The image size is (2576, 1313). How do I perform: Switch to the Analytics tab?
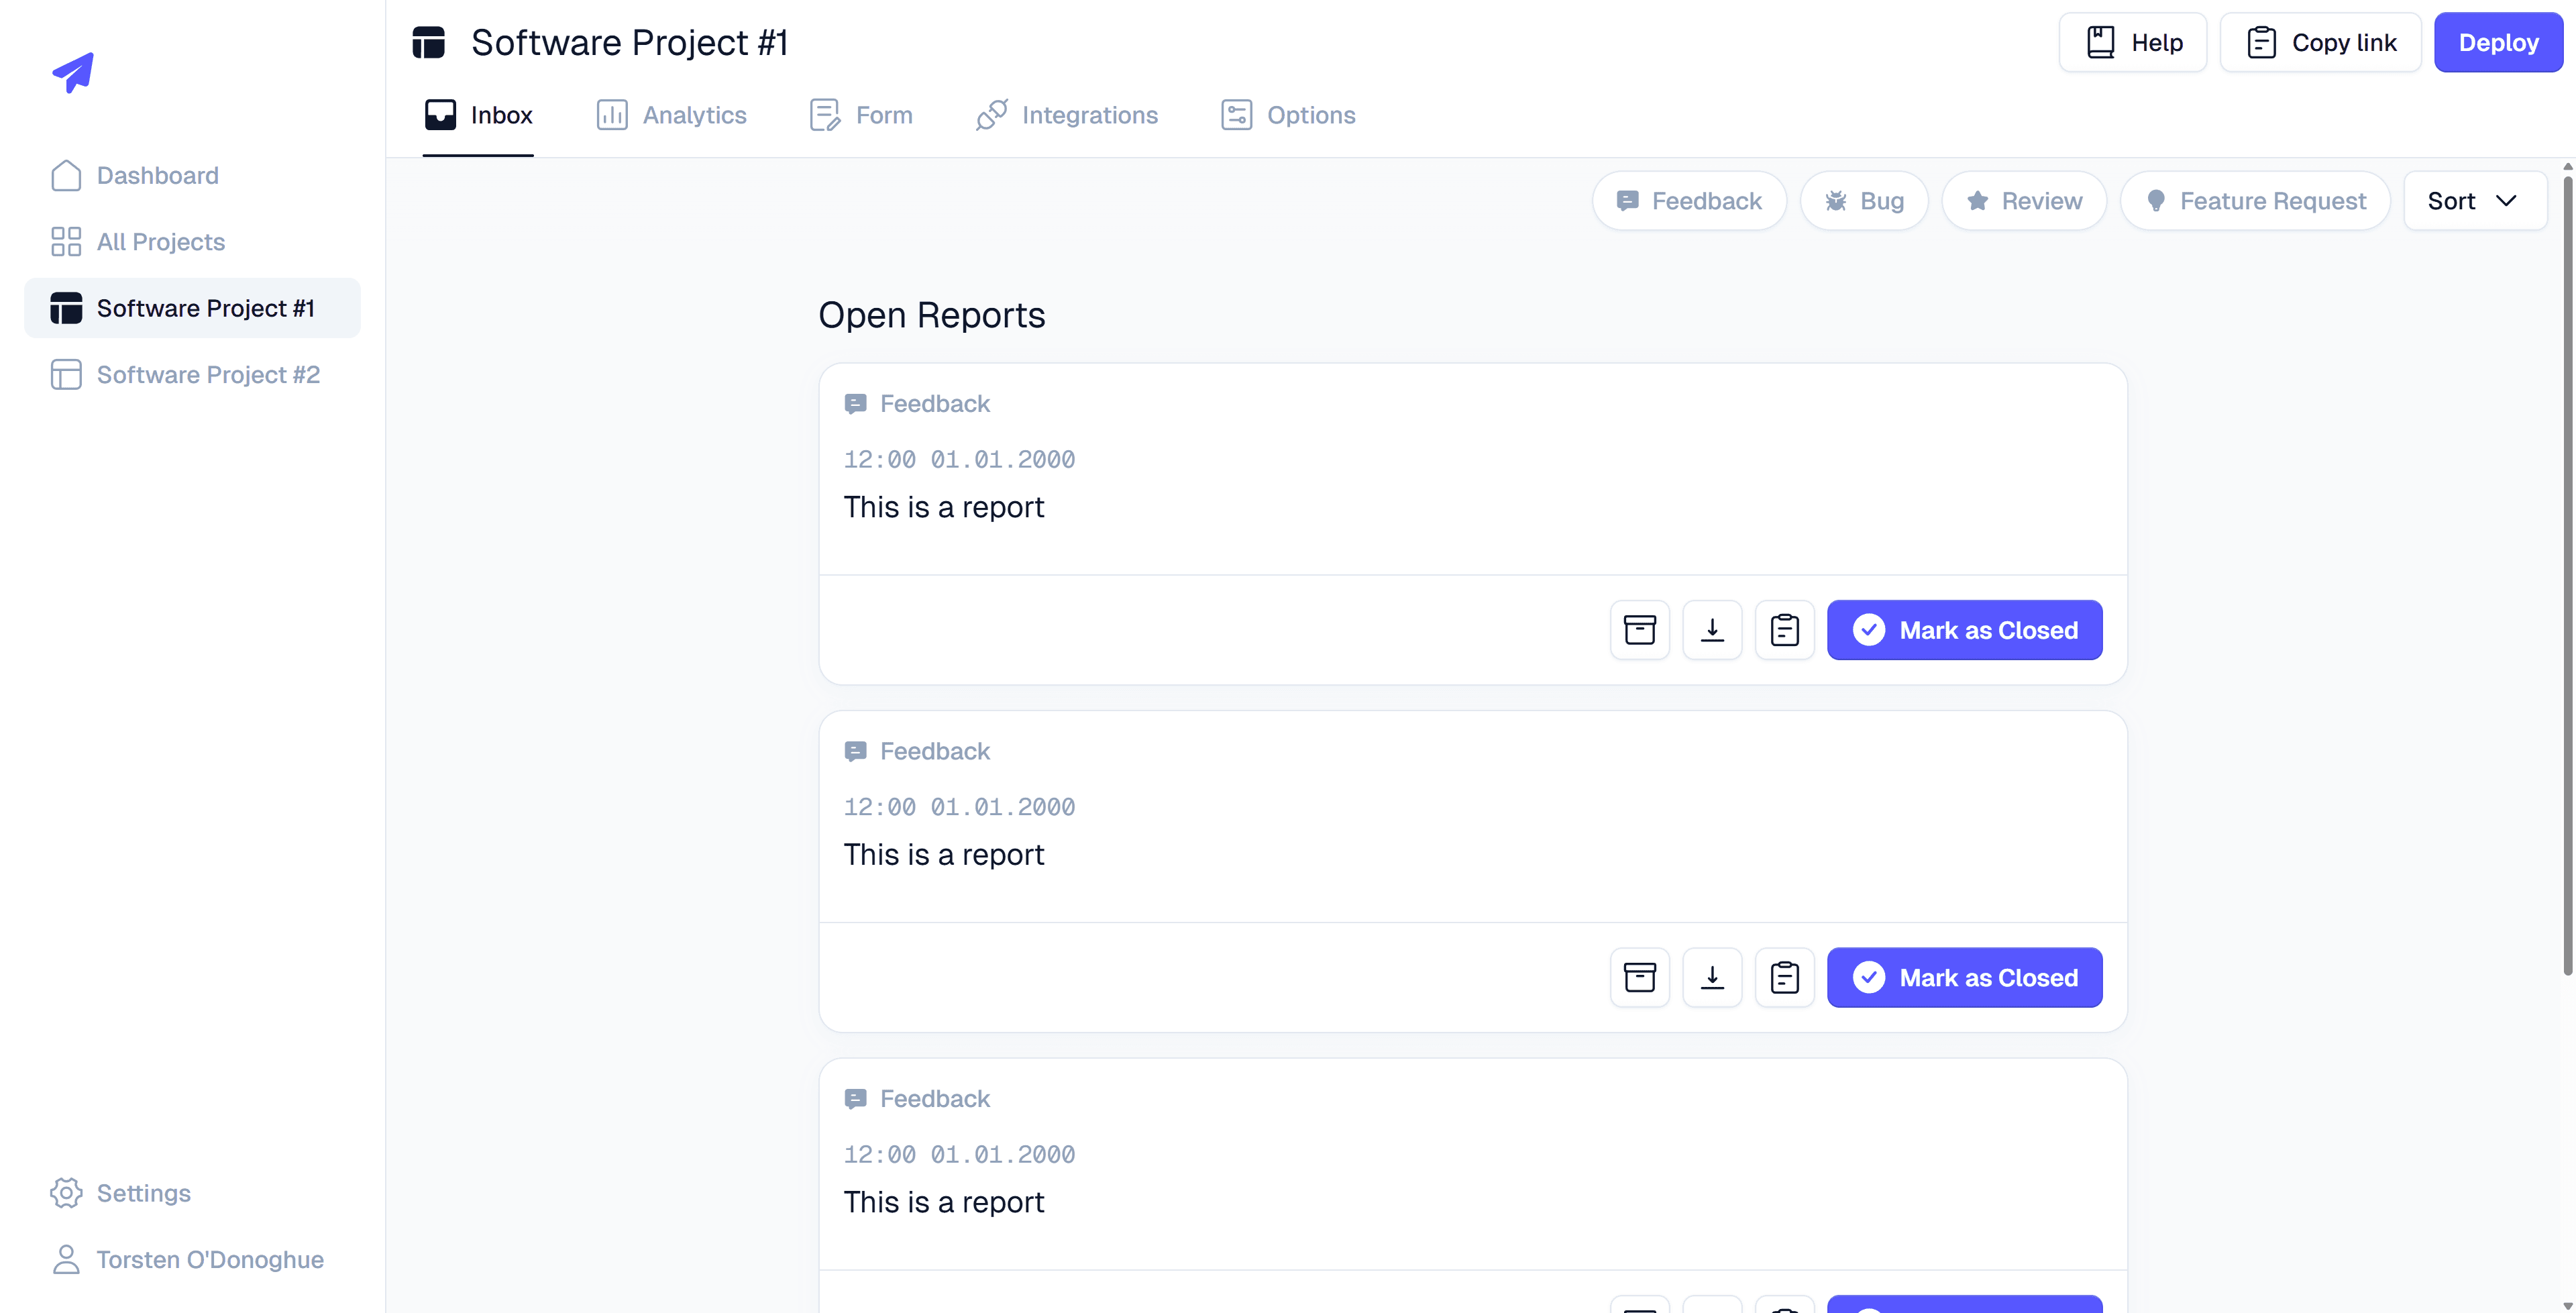coord(671,115)
